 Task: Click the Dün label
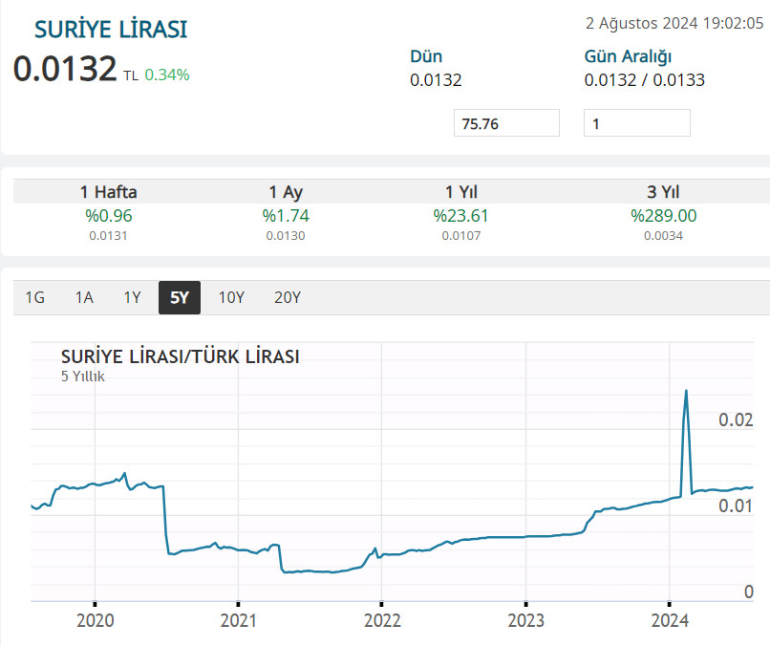(426, 56)
